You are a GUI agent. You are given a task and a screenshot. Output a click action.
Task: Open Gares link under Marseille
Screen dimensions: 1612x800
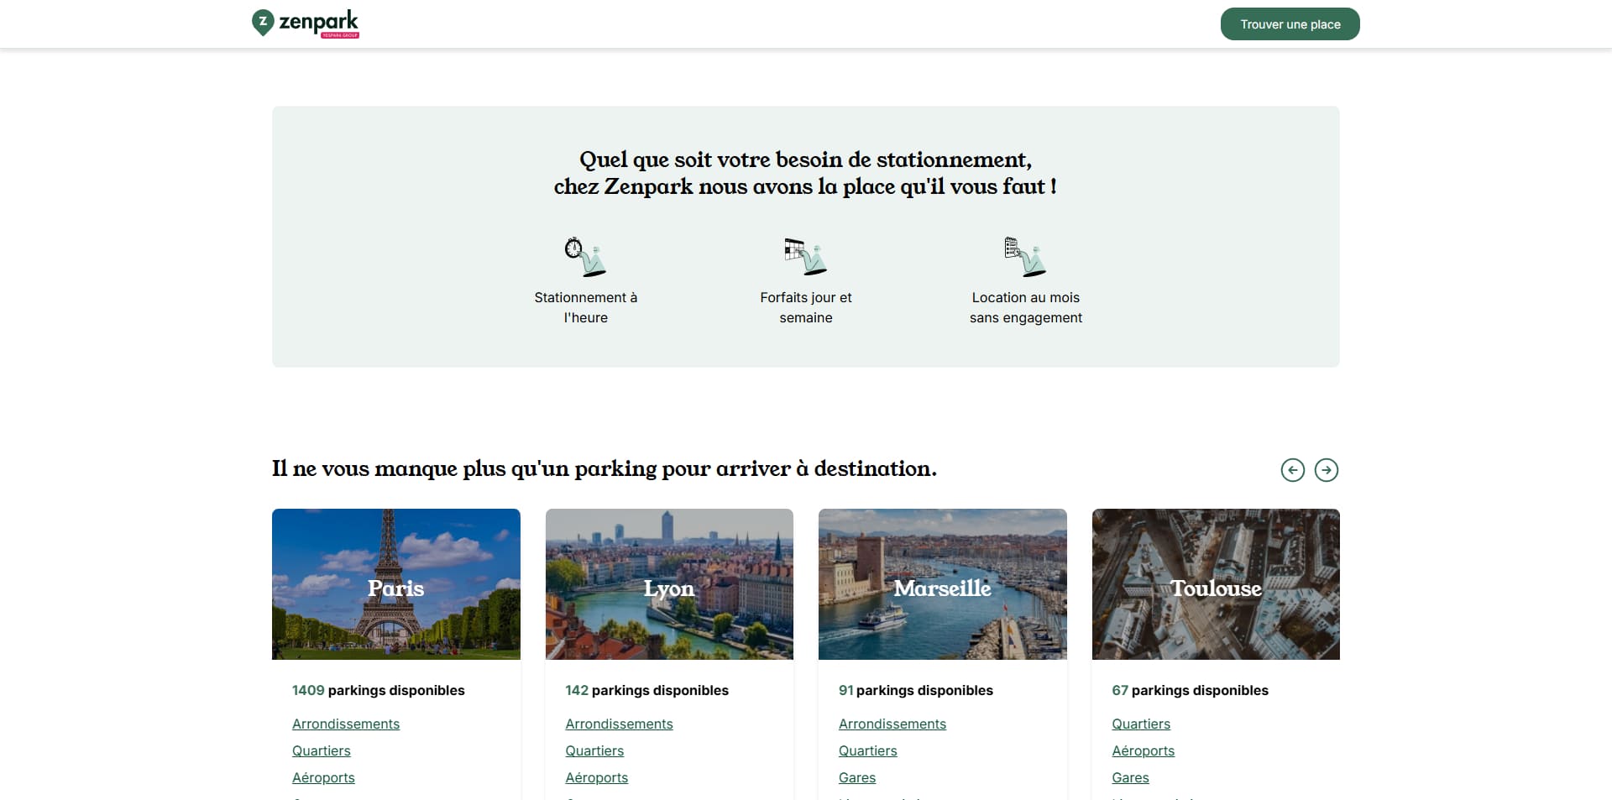[x=857, y=777]
